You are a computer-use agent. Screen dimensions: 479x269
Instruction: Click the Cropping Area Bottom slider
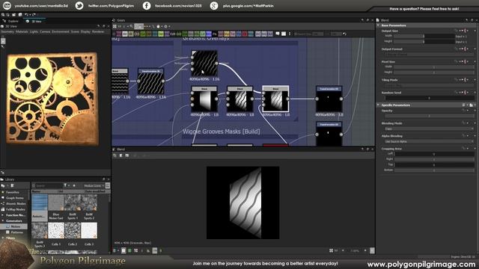click(434, 170)
